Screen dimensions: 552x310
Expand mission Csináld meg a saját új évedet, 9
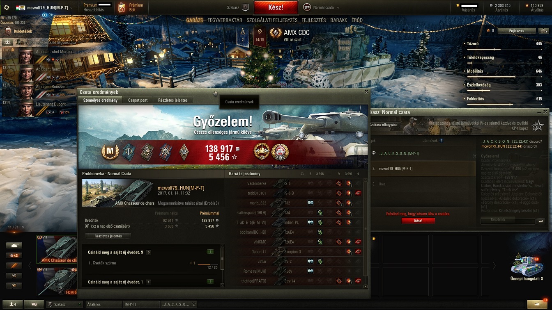coord(148,252)
